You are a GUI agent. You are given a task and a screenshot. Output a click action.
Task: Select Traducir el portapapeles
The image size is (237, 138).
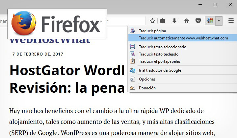(183, 61)
